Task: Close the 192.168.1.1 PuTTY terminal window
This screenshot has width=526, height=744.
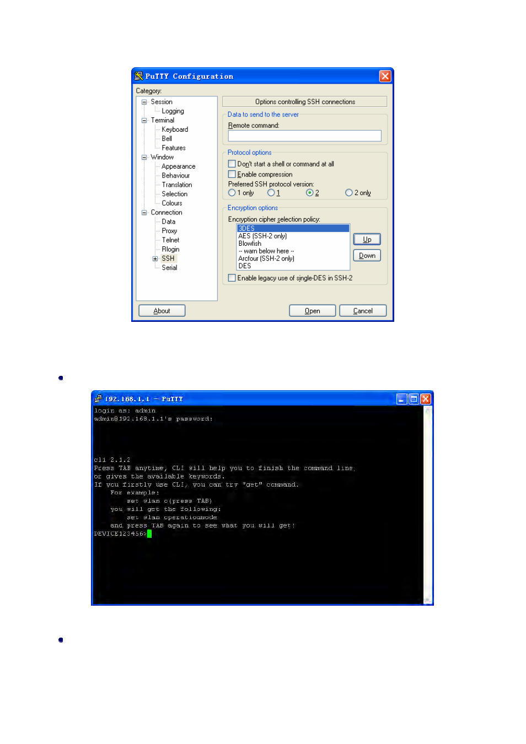Action: point(426,399)
